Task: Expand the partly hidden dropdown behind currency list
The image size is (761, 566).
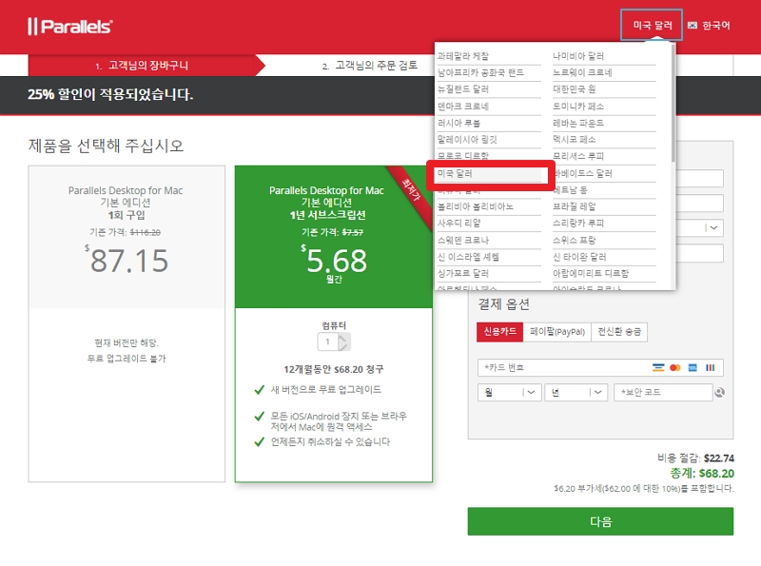Action: 712,227
